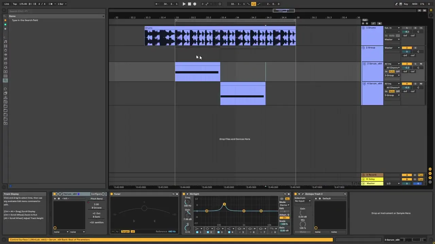This screenshot has height=244, width=435.
Task: Open EQ Eight Stereo mode dropdown
Action: tap(284, 205)
